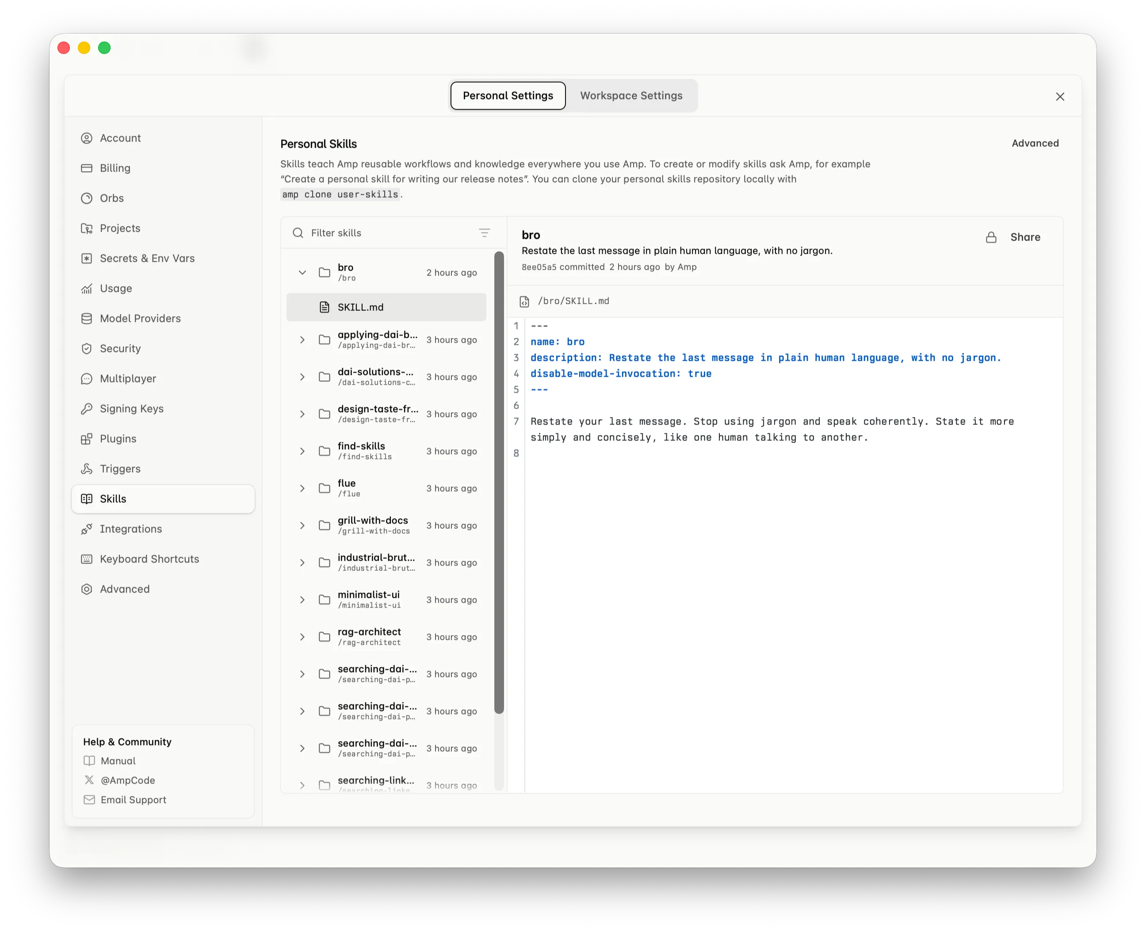Click the macOS yellow minimize button
Image resolution: width=1146 pixels, height=933 pixels.
[x=84, y=48]
